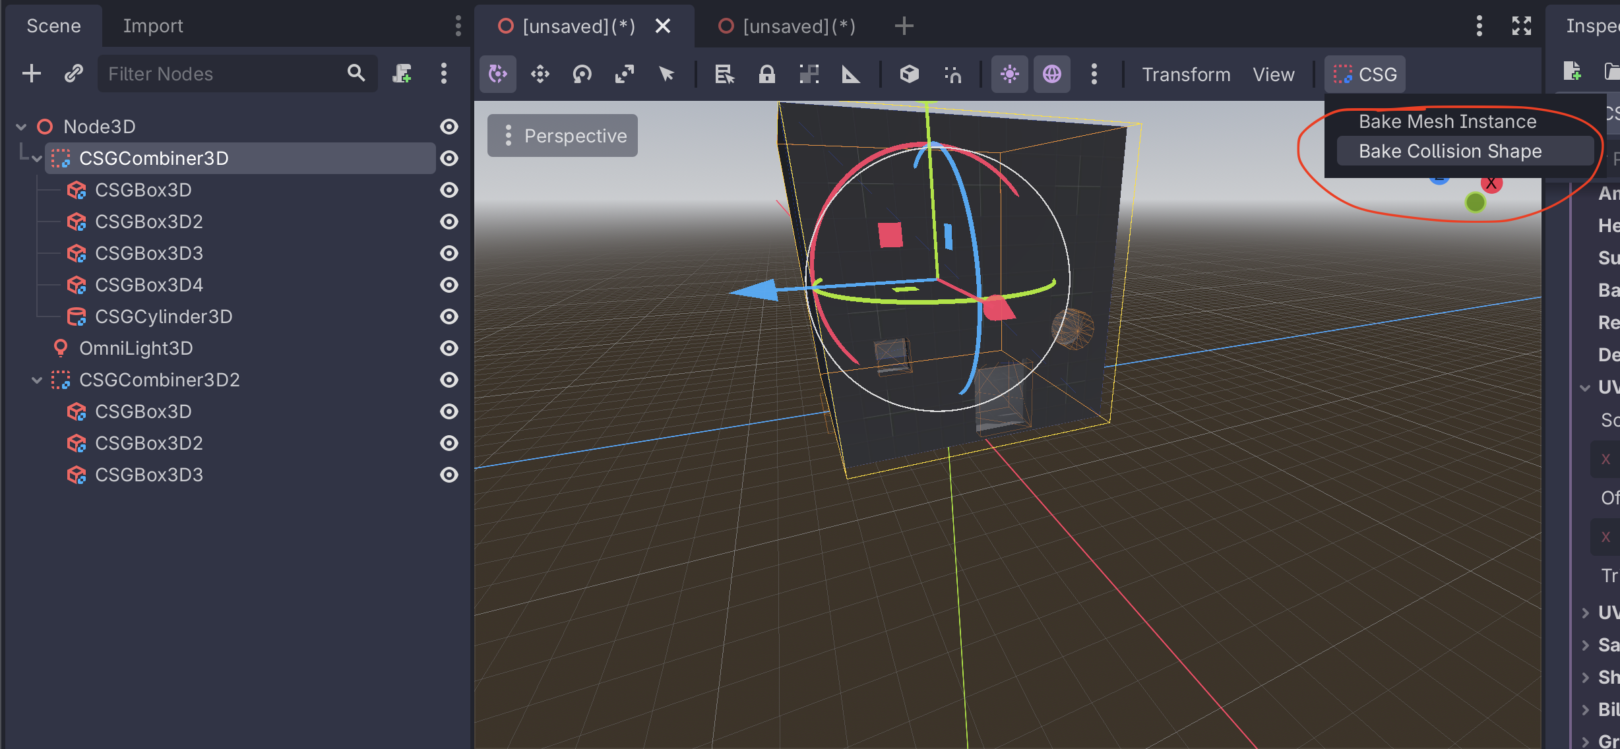
Task: Hide the OmniLight3D node visibility
Action: point(449,348)
